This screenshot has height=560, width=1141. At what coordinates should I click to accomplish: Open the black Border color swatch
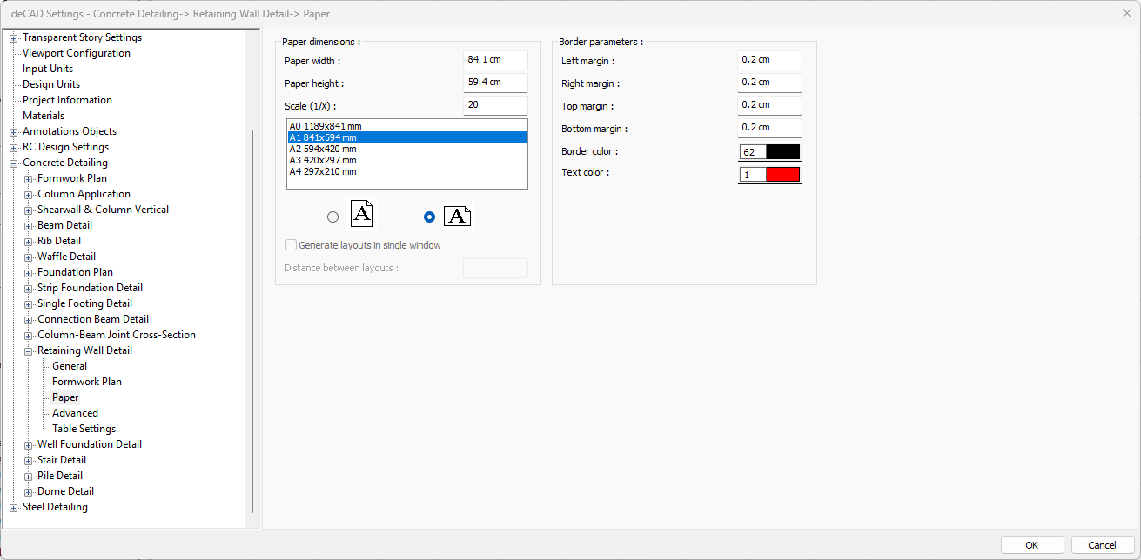click(782, 152)
